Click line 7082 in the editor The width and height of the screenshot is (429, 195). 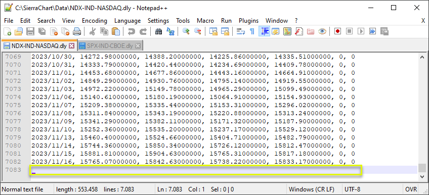pos(193,162)
